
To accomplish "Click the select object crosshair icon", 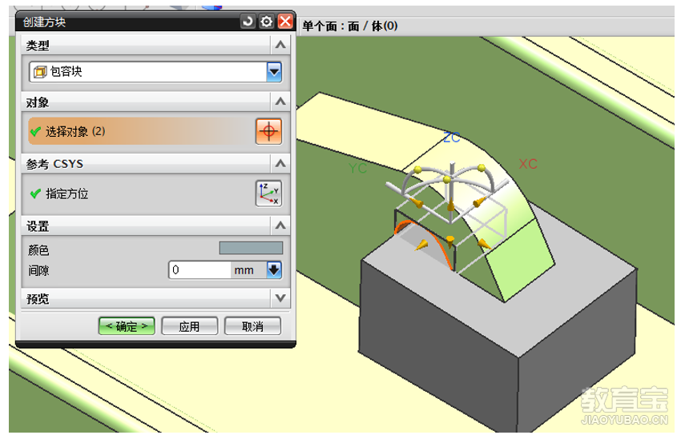I will (x=268, y=131).
